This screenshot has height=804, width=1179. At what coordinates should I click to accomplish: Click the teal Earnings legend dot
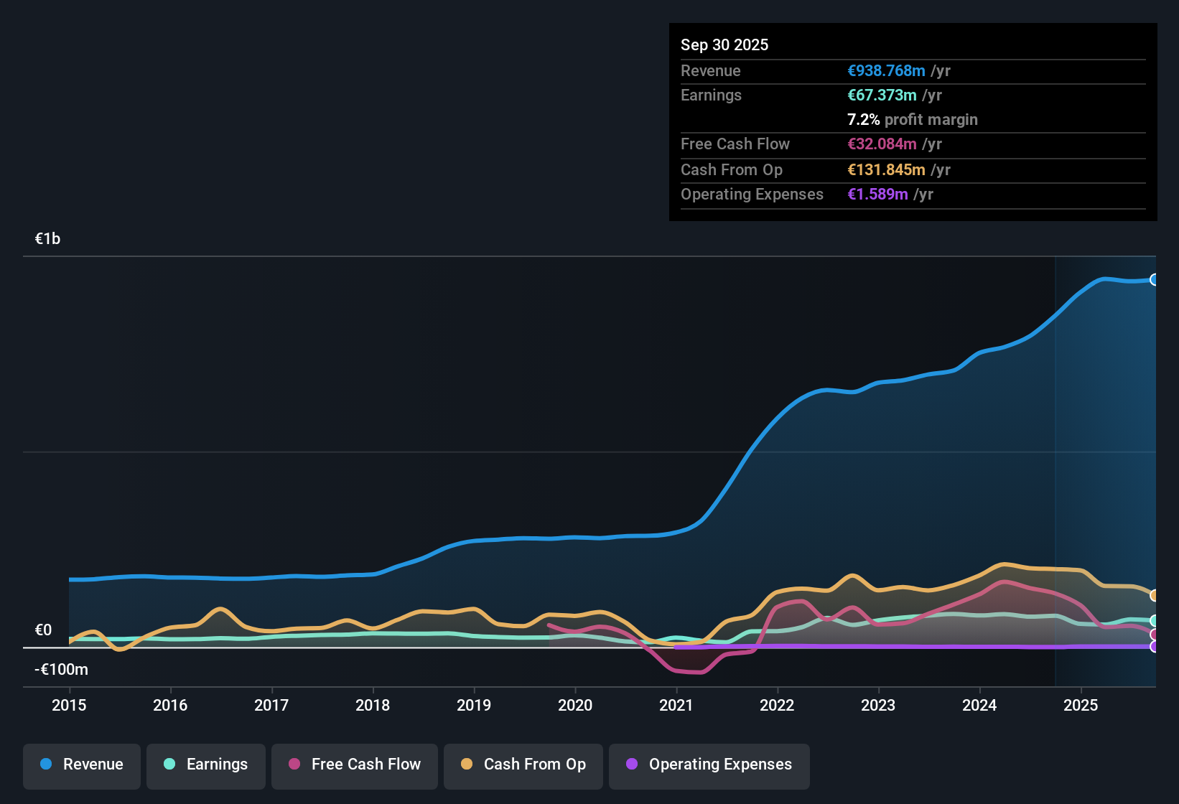[x=169, y=765]
